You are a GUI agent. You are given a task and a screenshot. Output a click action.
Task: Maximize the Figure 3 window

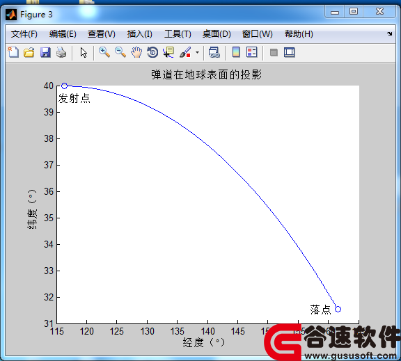click(x=354, y=11)
